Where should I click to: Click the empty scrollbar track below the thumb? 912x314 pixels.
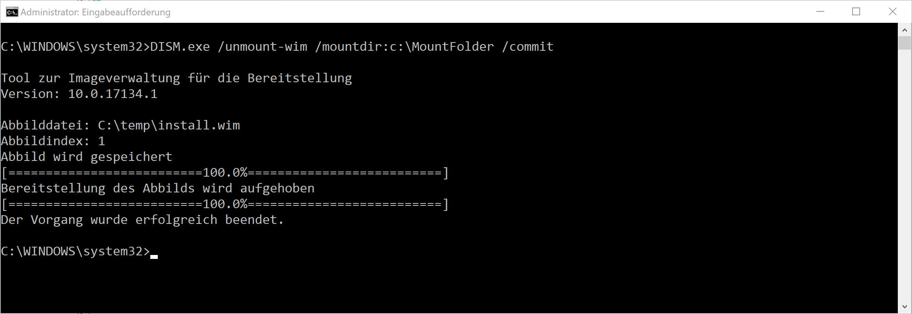pos(905,177)
